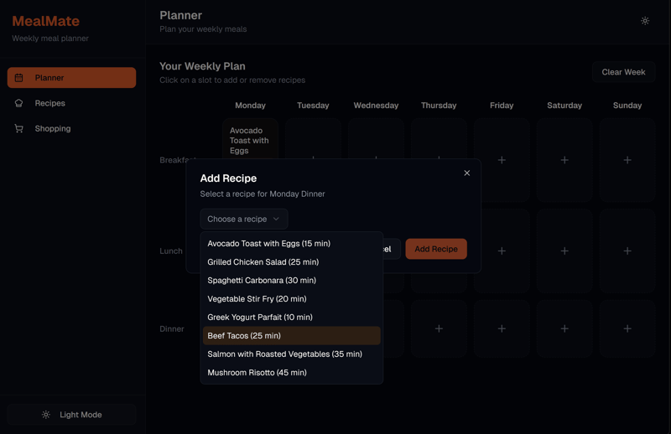The height and width of the screenshot is (434, 671).
Task: Click the Clear Week button
Action: (623, 72)
